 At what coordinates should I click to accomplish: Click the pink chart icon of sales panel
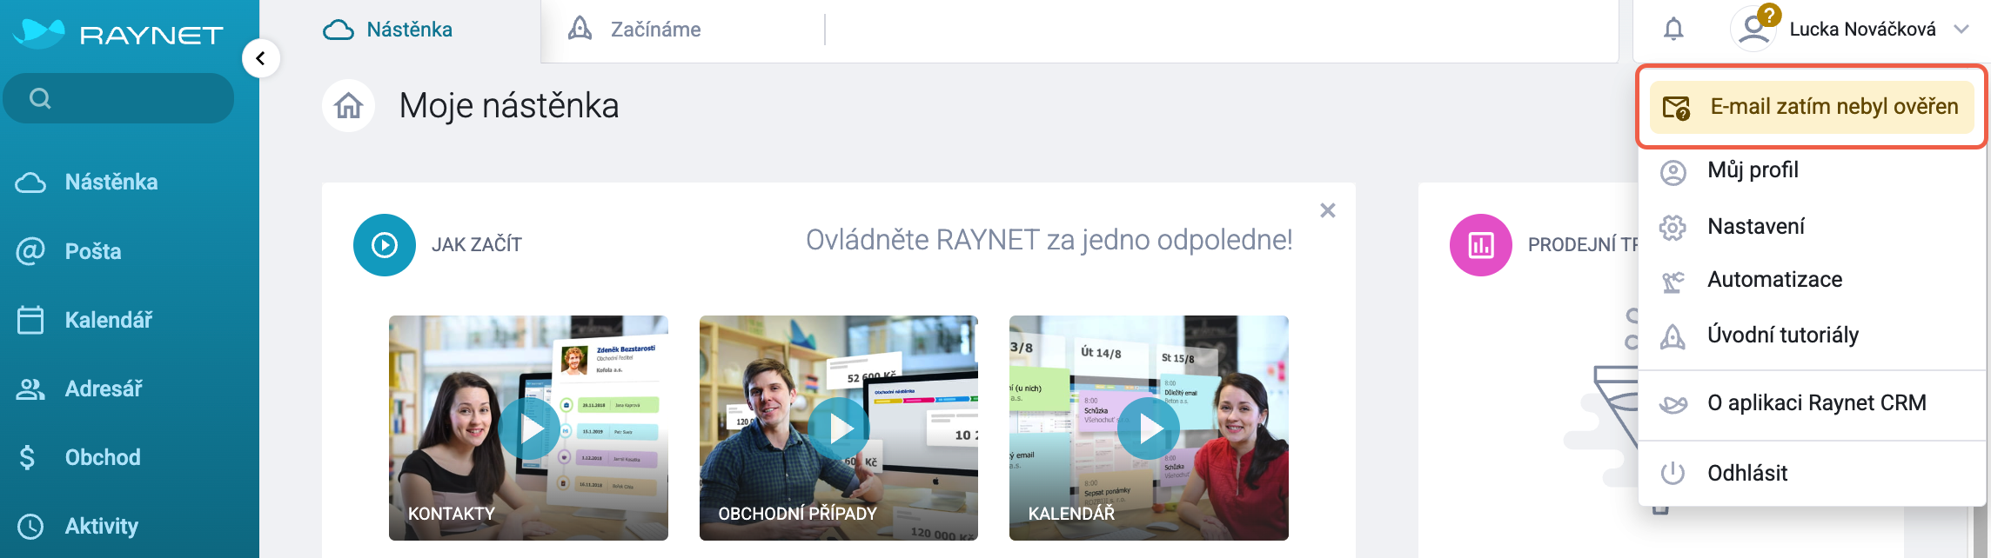tap(1481, 245)
